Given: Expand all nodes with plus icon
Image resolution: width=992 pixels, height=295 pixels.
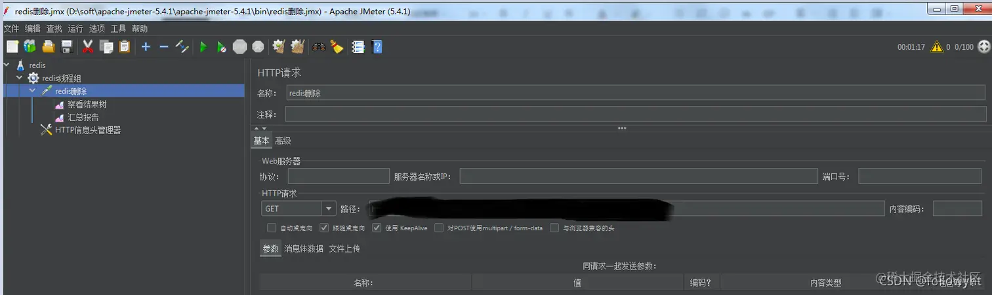Looking at the screenshot, I should 146,46.
